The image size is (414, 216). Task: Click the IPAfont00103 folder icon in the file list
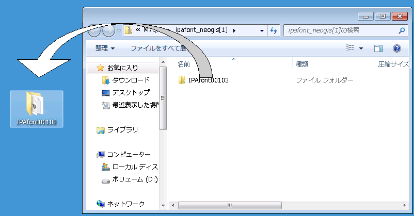click(x=182, y=80)
